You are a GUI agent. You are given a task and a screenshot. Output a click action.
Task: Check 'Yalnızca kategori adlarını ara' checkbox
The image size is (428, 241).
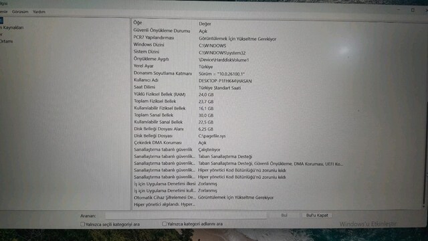[165, 224]
